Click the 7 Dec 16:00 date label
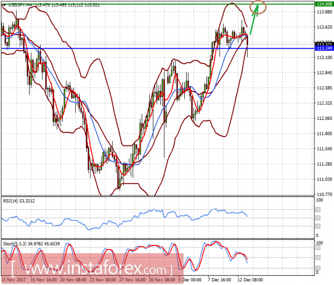This screenshot has width=334, height=285. 219,279
